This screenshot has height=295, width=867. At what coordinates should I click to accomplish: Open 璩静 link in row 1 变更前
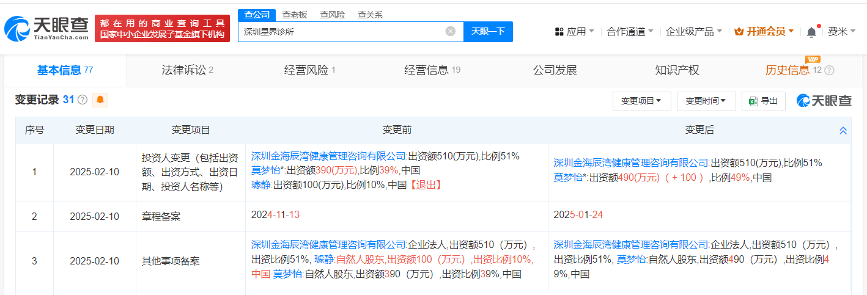coord(261,185)
